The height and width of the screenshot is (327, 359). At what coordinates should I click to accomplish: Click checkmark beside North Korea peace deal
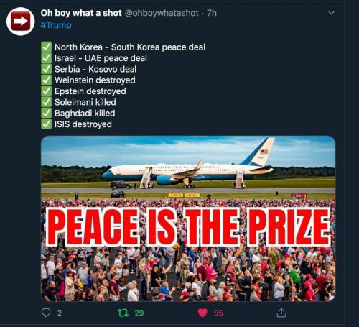[46, 47]
